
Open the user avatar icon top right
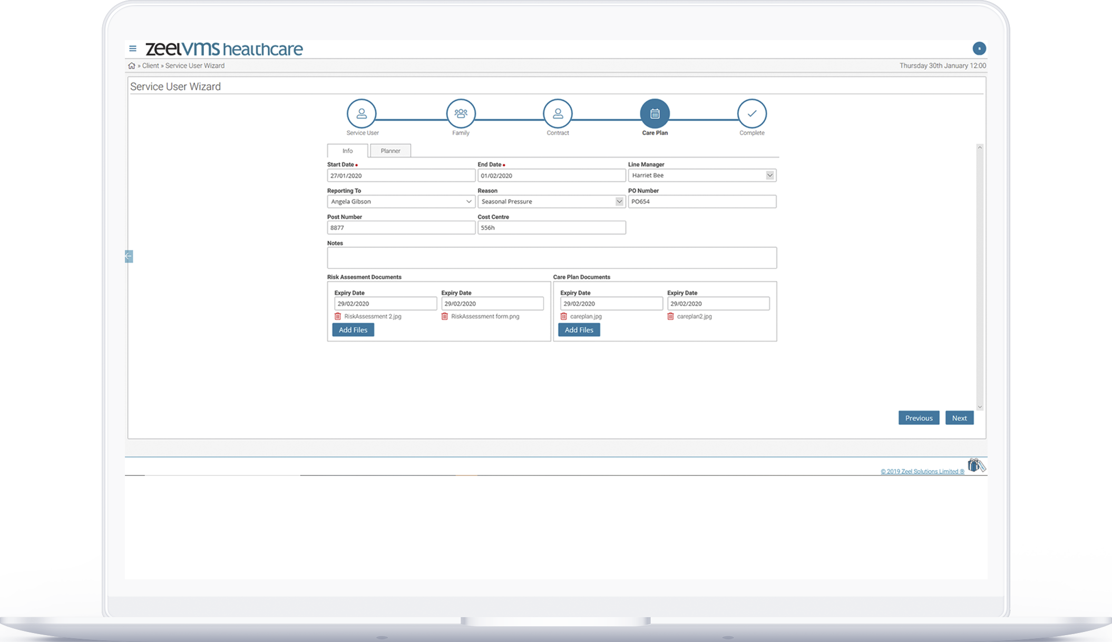(x=979, y=48)
